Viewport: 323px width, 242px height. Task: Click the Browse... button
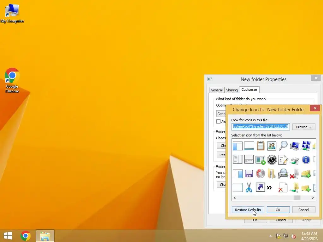304,127
